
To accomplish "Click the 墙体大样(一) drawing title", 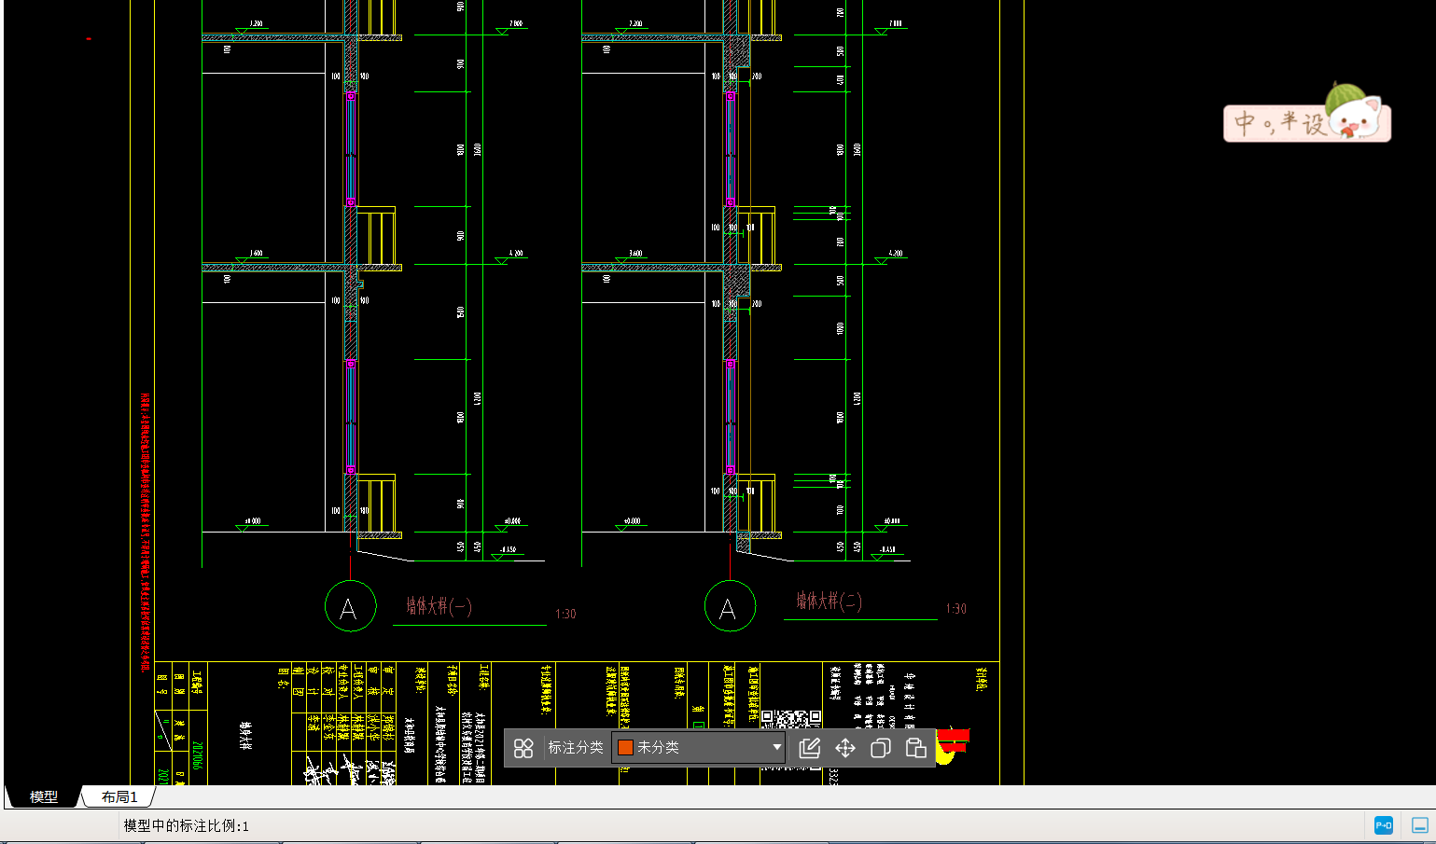I will [x=439, y=606].
